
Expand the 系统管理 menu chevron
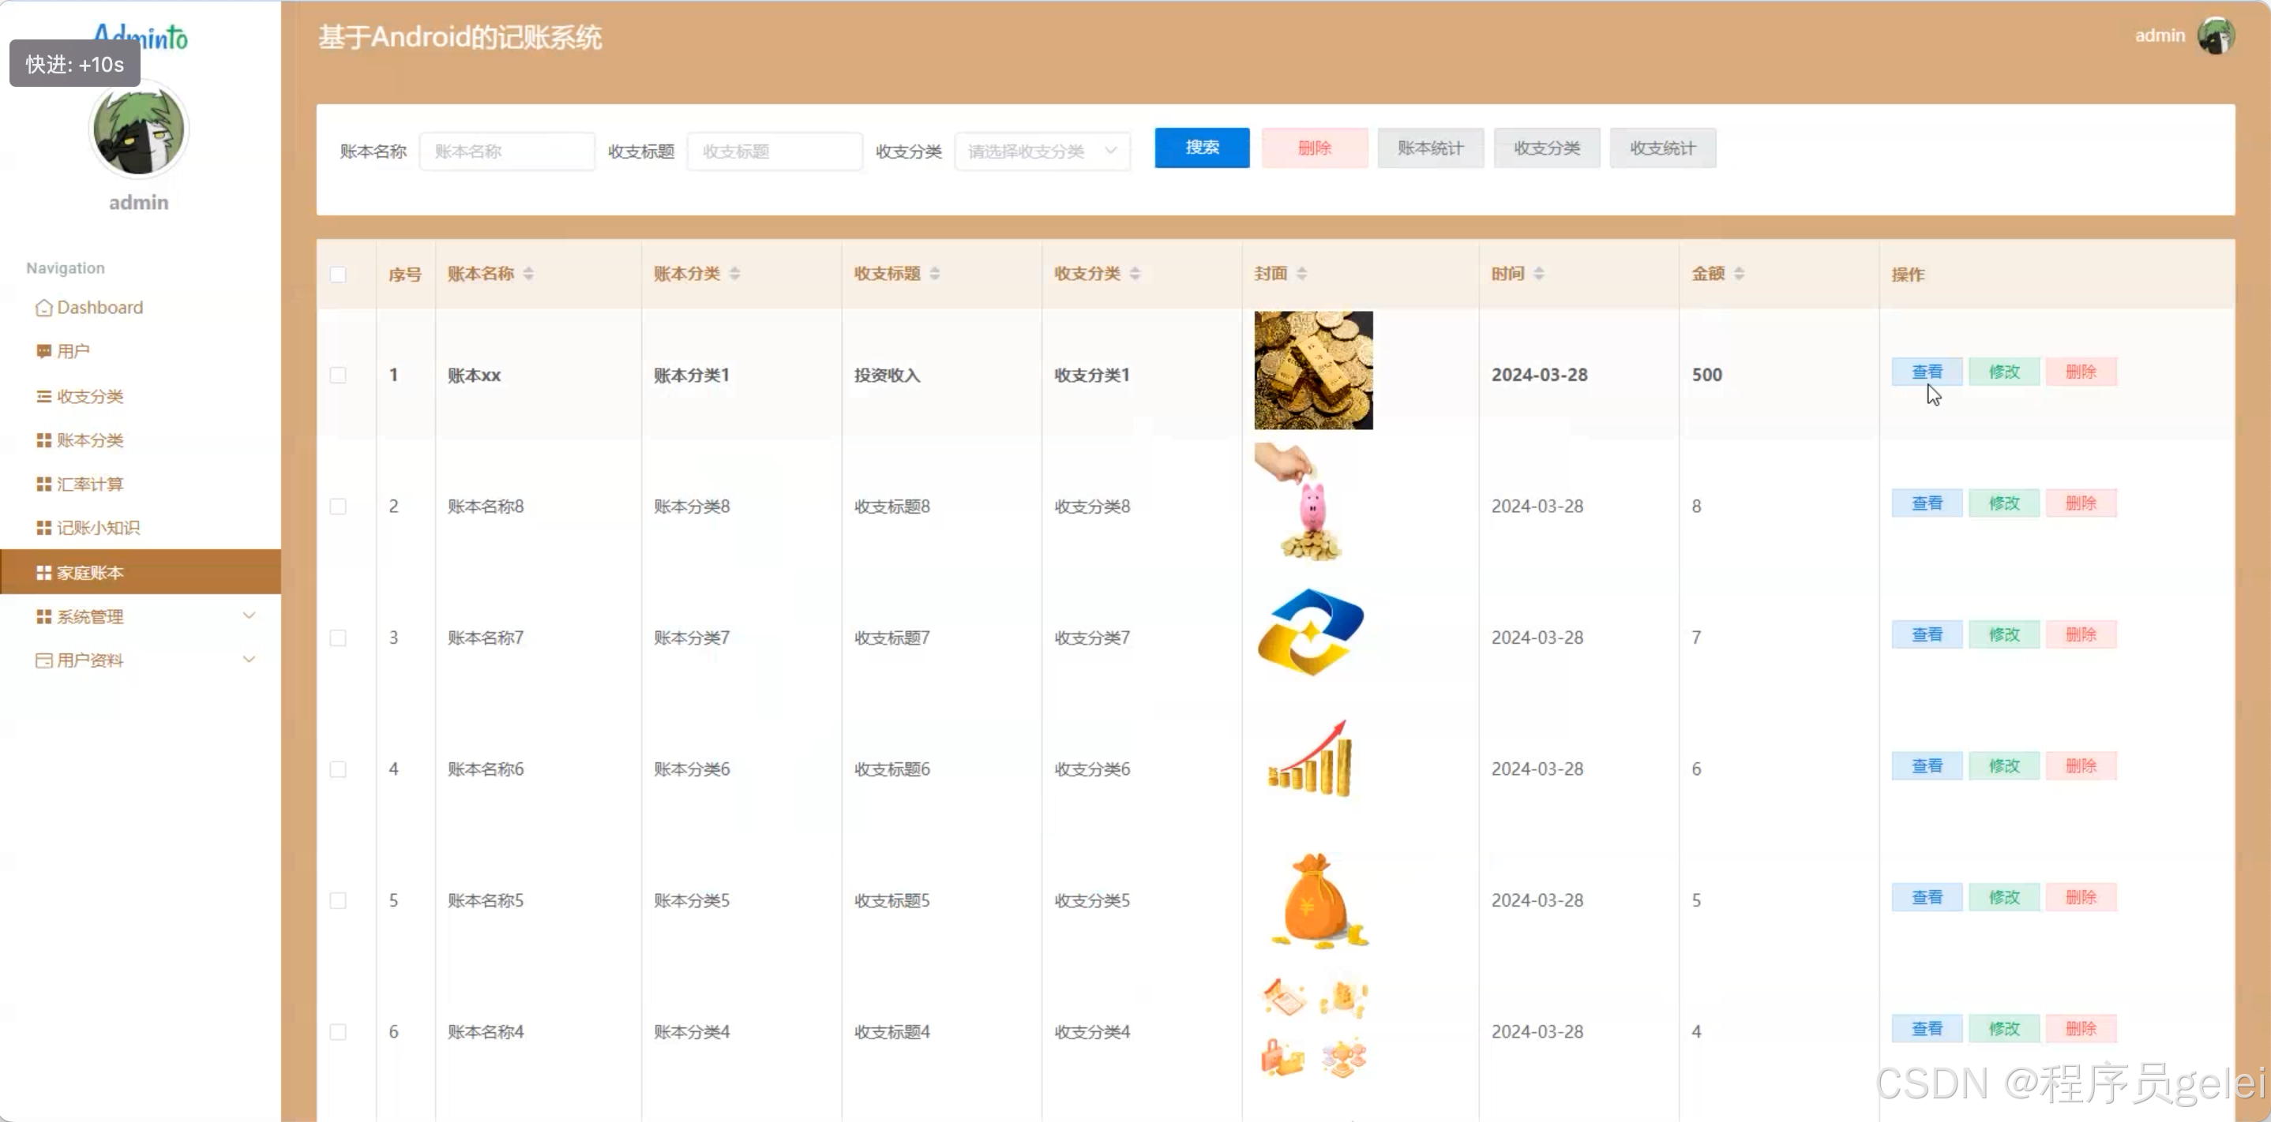pos(249,615)
